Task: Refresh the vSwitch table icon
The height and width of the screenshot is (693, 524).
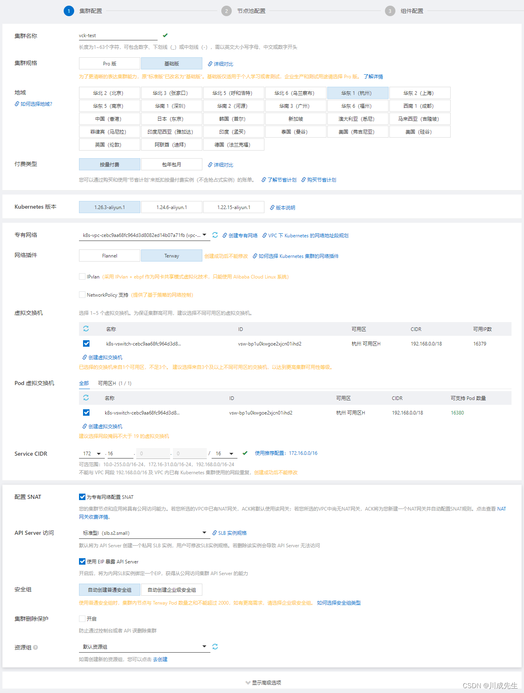Action: pyautogui.click(x=86, y=329)
